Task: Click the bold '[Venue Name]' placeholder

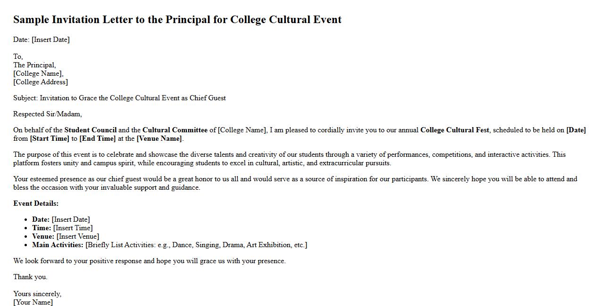Action: tap(159, 138)
